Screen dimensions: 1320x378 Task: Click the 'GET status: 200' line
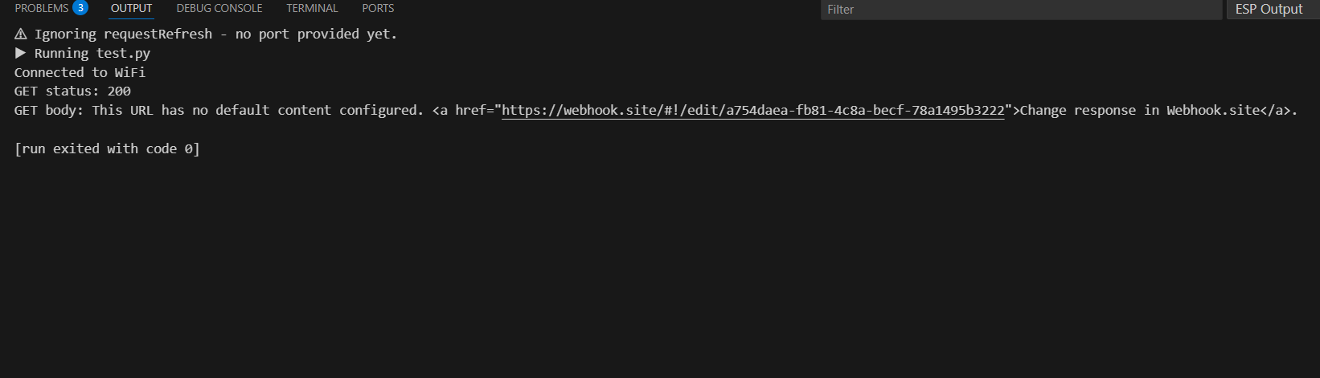tap(72, 91)
